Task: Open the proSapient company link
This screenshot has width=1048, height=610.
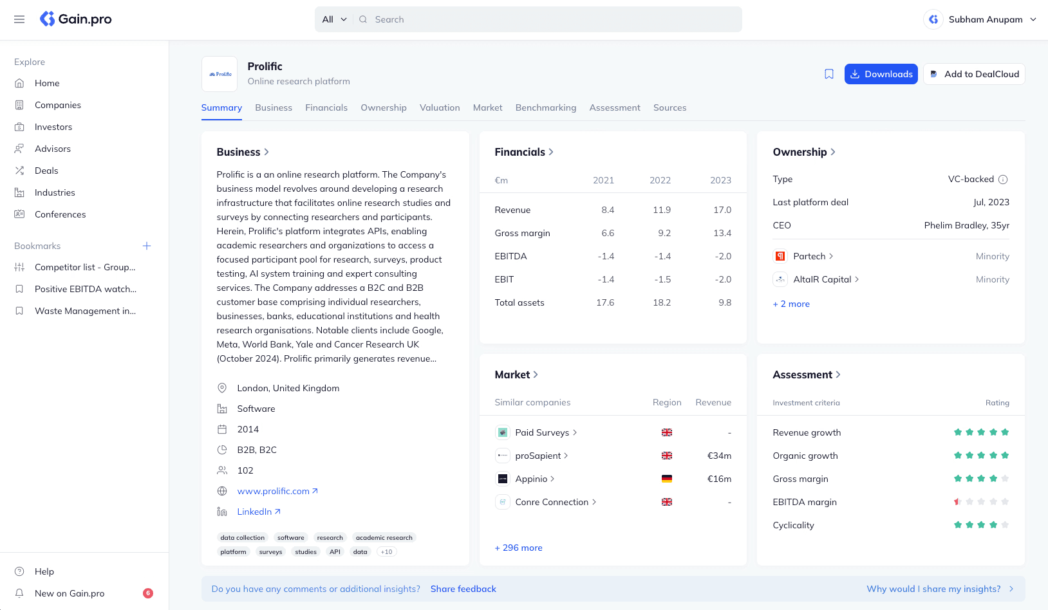Action: [x=541, y=456]
